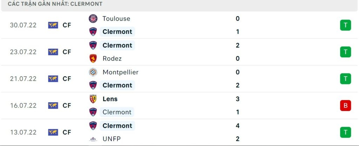Click Clermont crest in the 30.07.22 match
The width and height of the screenshot is (359, 146).
point(93,32)
